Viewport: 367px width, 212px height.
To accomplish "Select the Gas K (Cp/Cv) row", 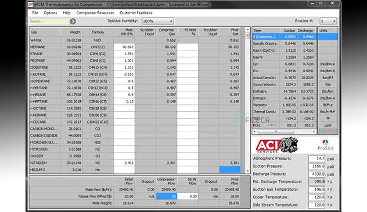I will [x=295, y=50].
